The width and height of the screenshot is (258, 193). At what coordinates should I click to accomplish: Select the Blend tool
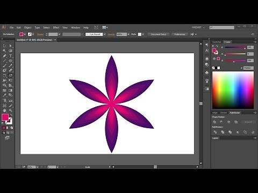[x=11, y=95]
